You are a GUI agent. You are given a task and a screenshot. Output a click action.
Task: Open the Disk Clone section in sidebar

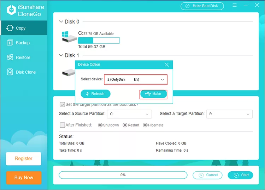pyautogui.click(x=24, y=72)
